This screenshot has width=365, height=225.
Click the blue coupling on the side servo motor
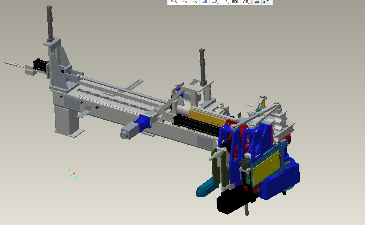(x=142, y=123)
